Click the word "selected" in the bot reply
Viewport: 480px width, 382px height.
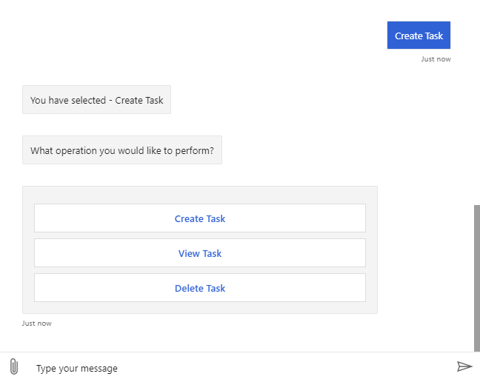(89, 100)
